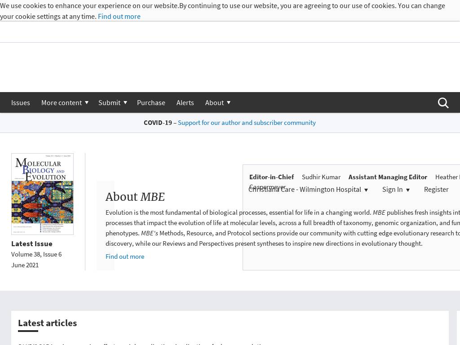Image resolution: width=460 pixels, height=345 pixels.
Task: Expand the About dropdown menu
Action: 215,103
